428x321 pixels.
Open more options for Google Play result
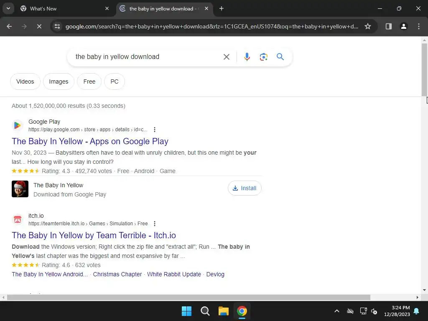pyautogui.click(x=155, y=130)
